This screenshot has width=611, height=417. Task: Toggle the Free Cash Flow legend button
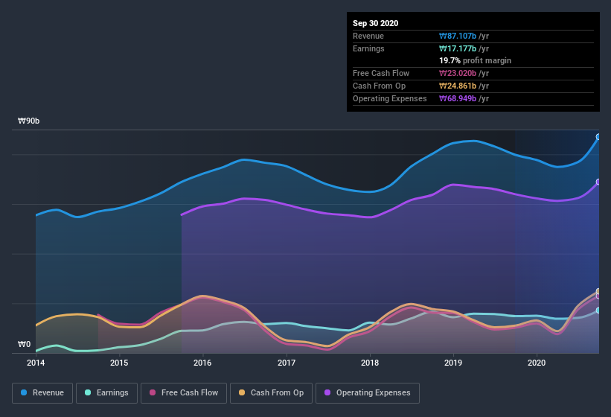click(184, 393)
